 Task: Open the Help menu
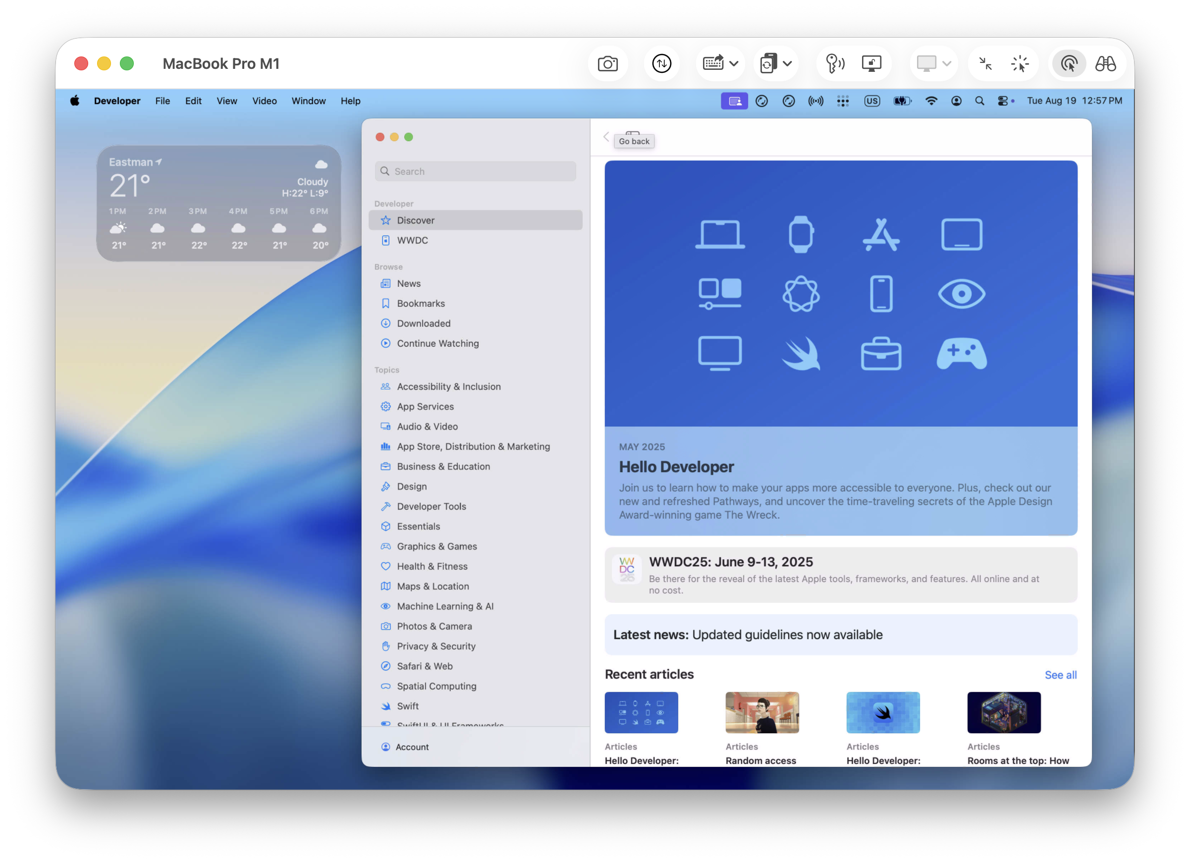pyautogui.click(x=350, y=101)
